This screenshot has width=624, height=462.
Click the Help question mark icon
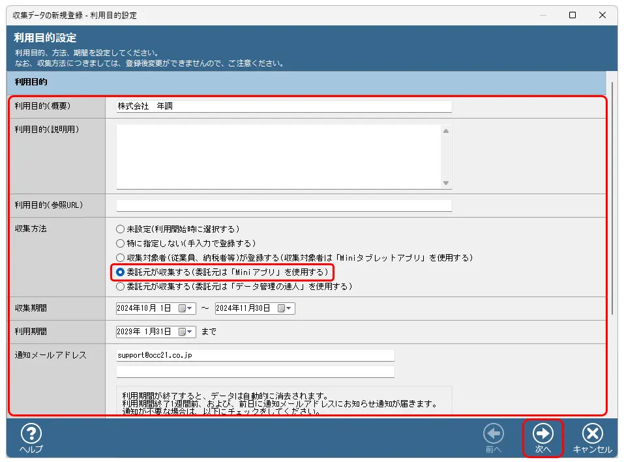(x=31, y=434)
